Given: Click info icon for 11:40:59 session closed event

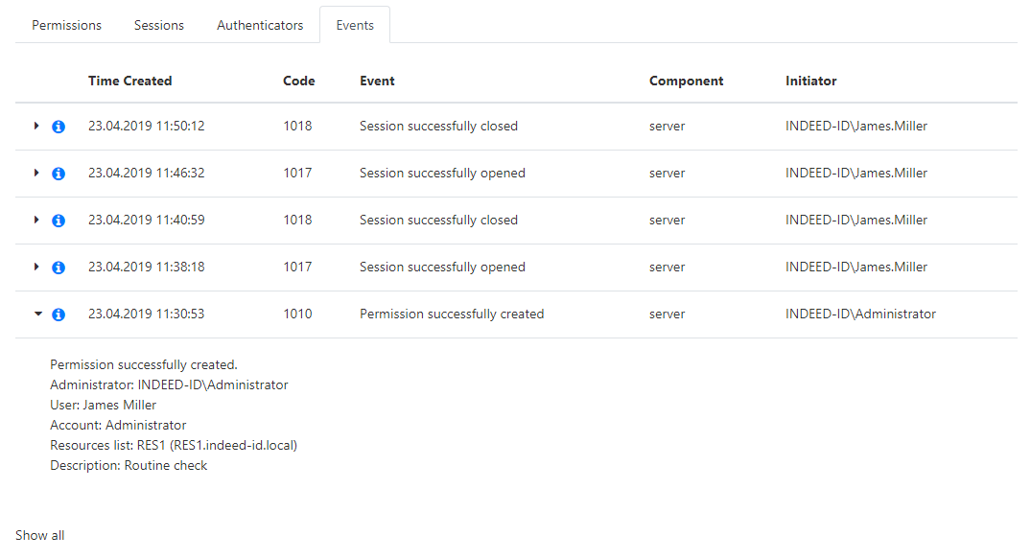Looking at the screenshot, I should [59, 221].
